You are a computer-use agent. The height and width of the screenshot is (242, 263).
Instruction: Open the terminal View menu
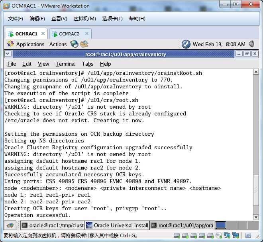43,64
